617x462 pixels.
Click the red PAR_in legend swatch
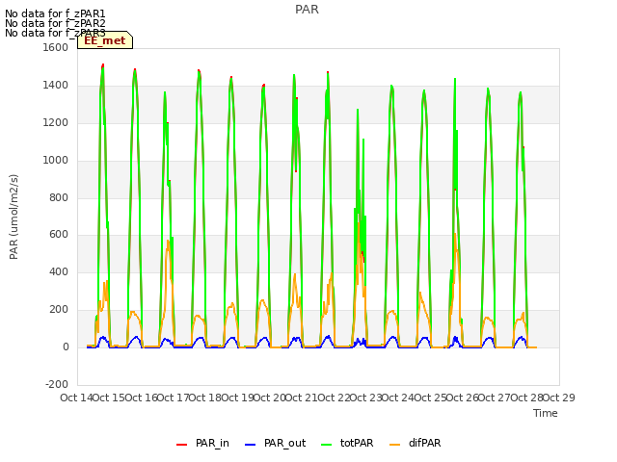pos(181,445)
